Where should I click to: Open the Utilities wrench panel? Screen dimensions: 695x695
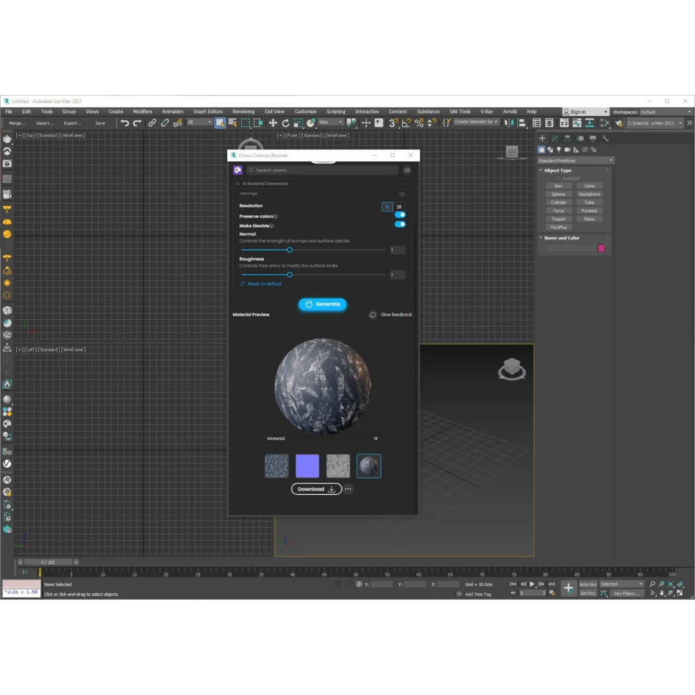pos(605,138)
